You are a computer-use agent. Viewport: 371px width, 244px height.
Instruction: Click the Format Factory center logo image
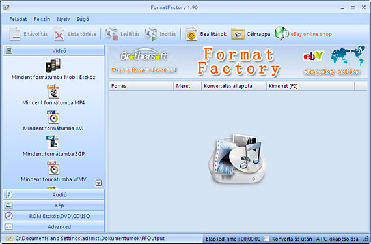click(x=238, y=159)
